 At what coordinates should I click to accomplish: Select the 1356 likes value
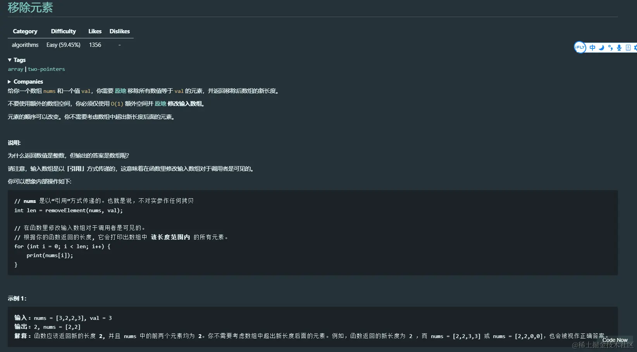tap(95, 45)
